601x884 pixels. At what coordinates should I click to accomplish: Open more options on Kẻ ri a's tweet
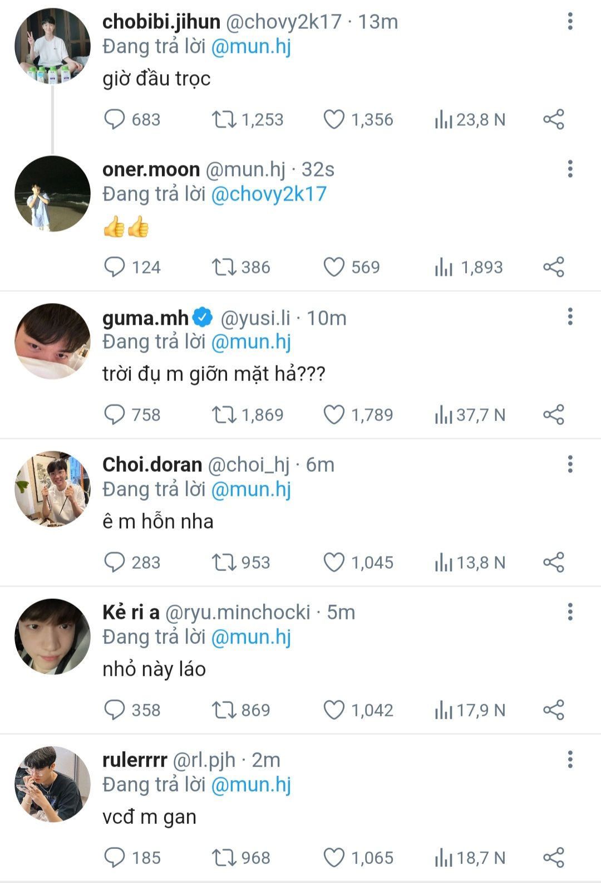(570, 612)
